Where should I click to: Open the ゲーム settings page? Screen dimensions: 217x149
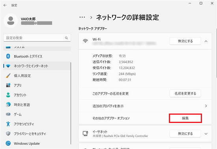tap(37, 114)
